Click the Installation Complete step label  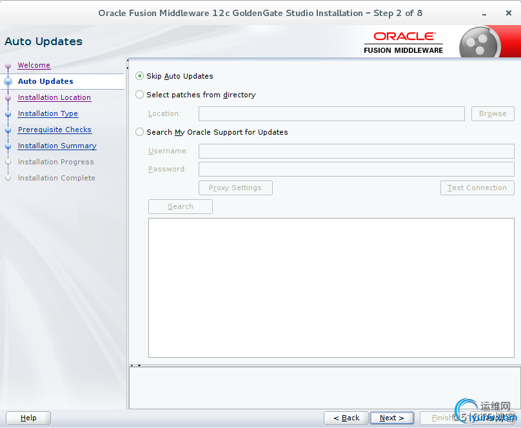[57, 178]
